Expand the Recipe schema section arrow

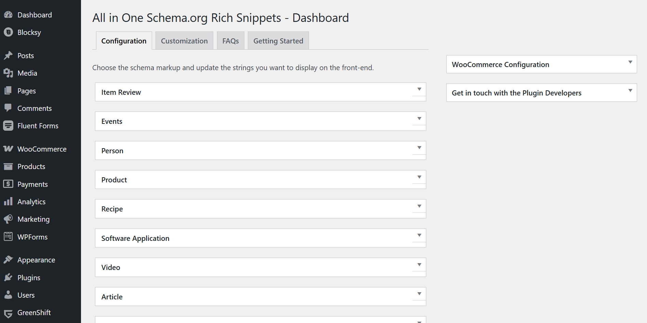[x=419, y=206]
